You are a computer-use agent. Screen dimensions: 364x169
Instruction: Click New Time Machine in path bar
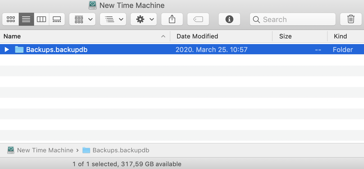[x=45, y=150]
